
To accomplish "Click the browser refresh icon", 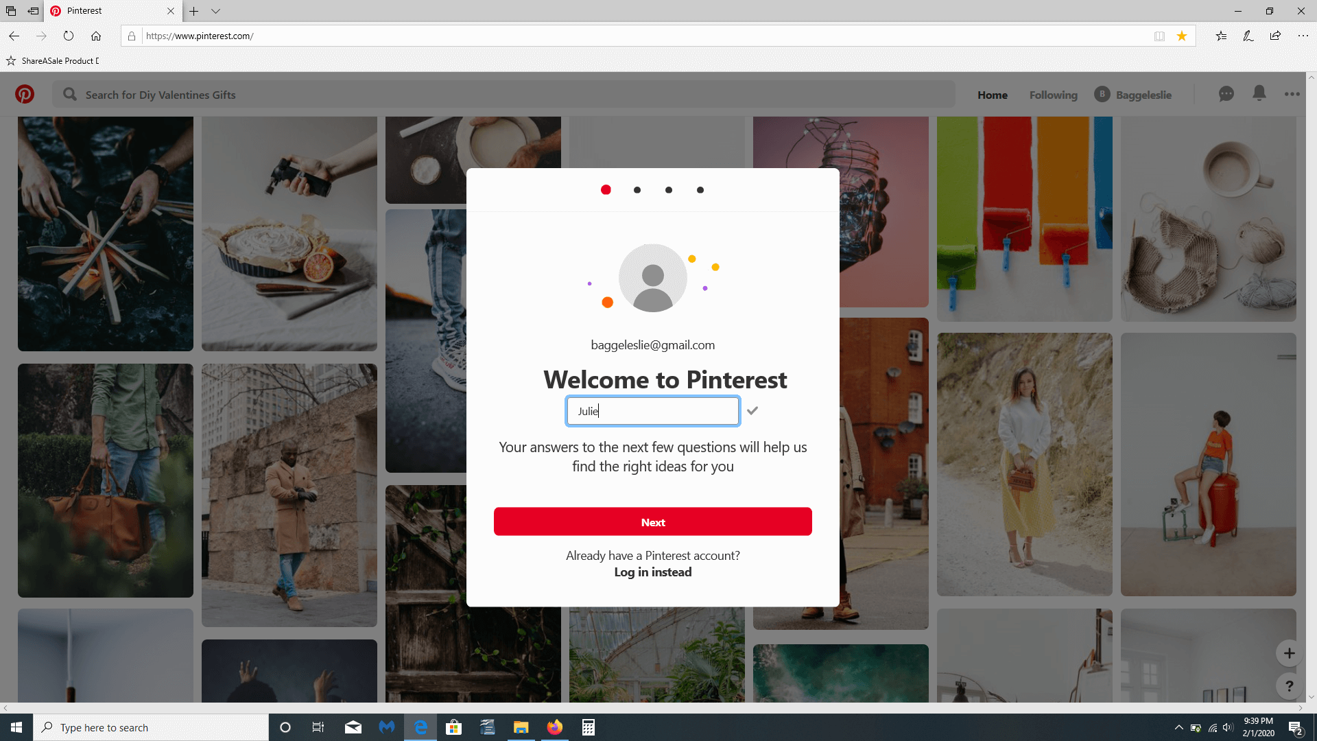I will 69,36.
